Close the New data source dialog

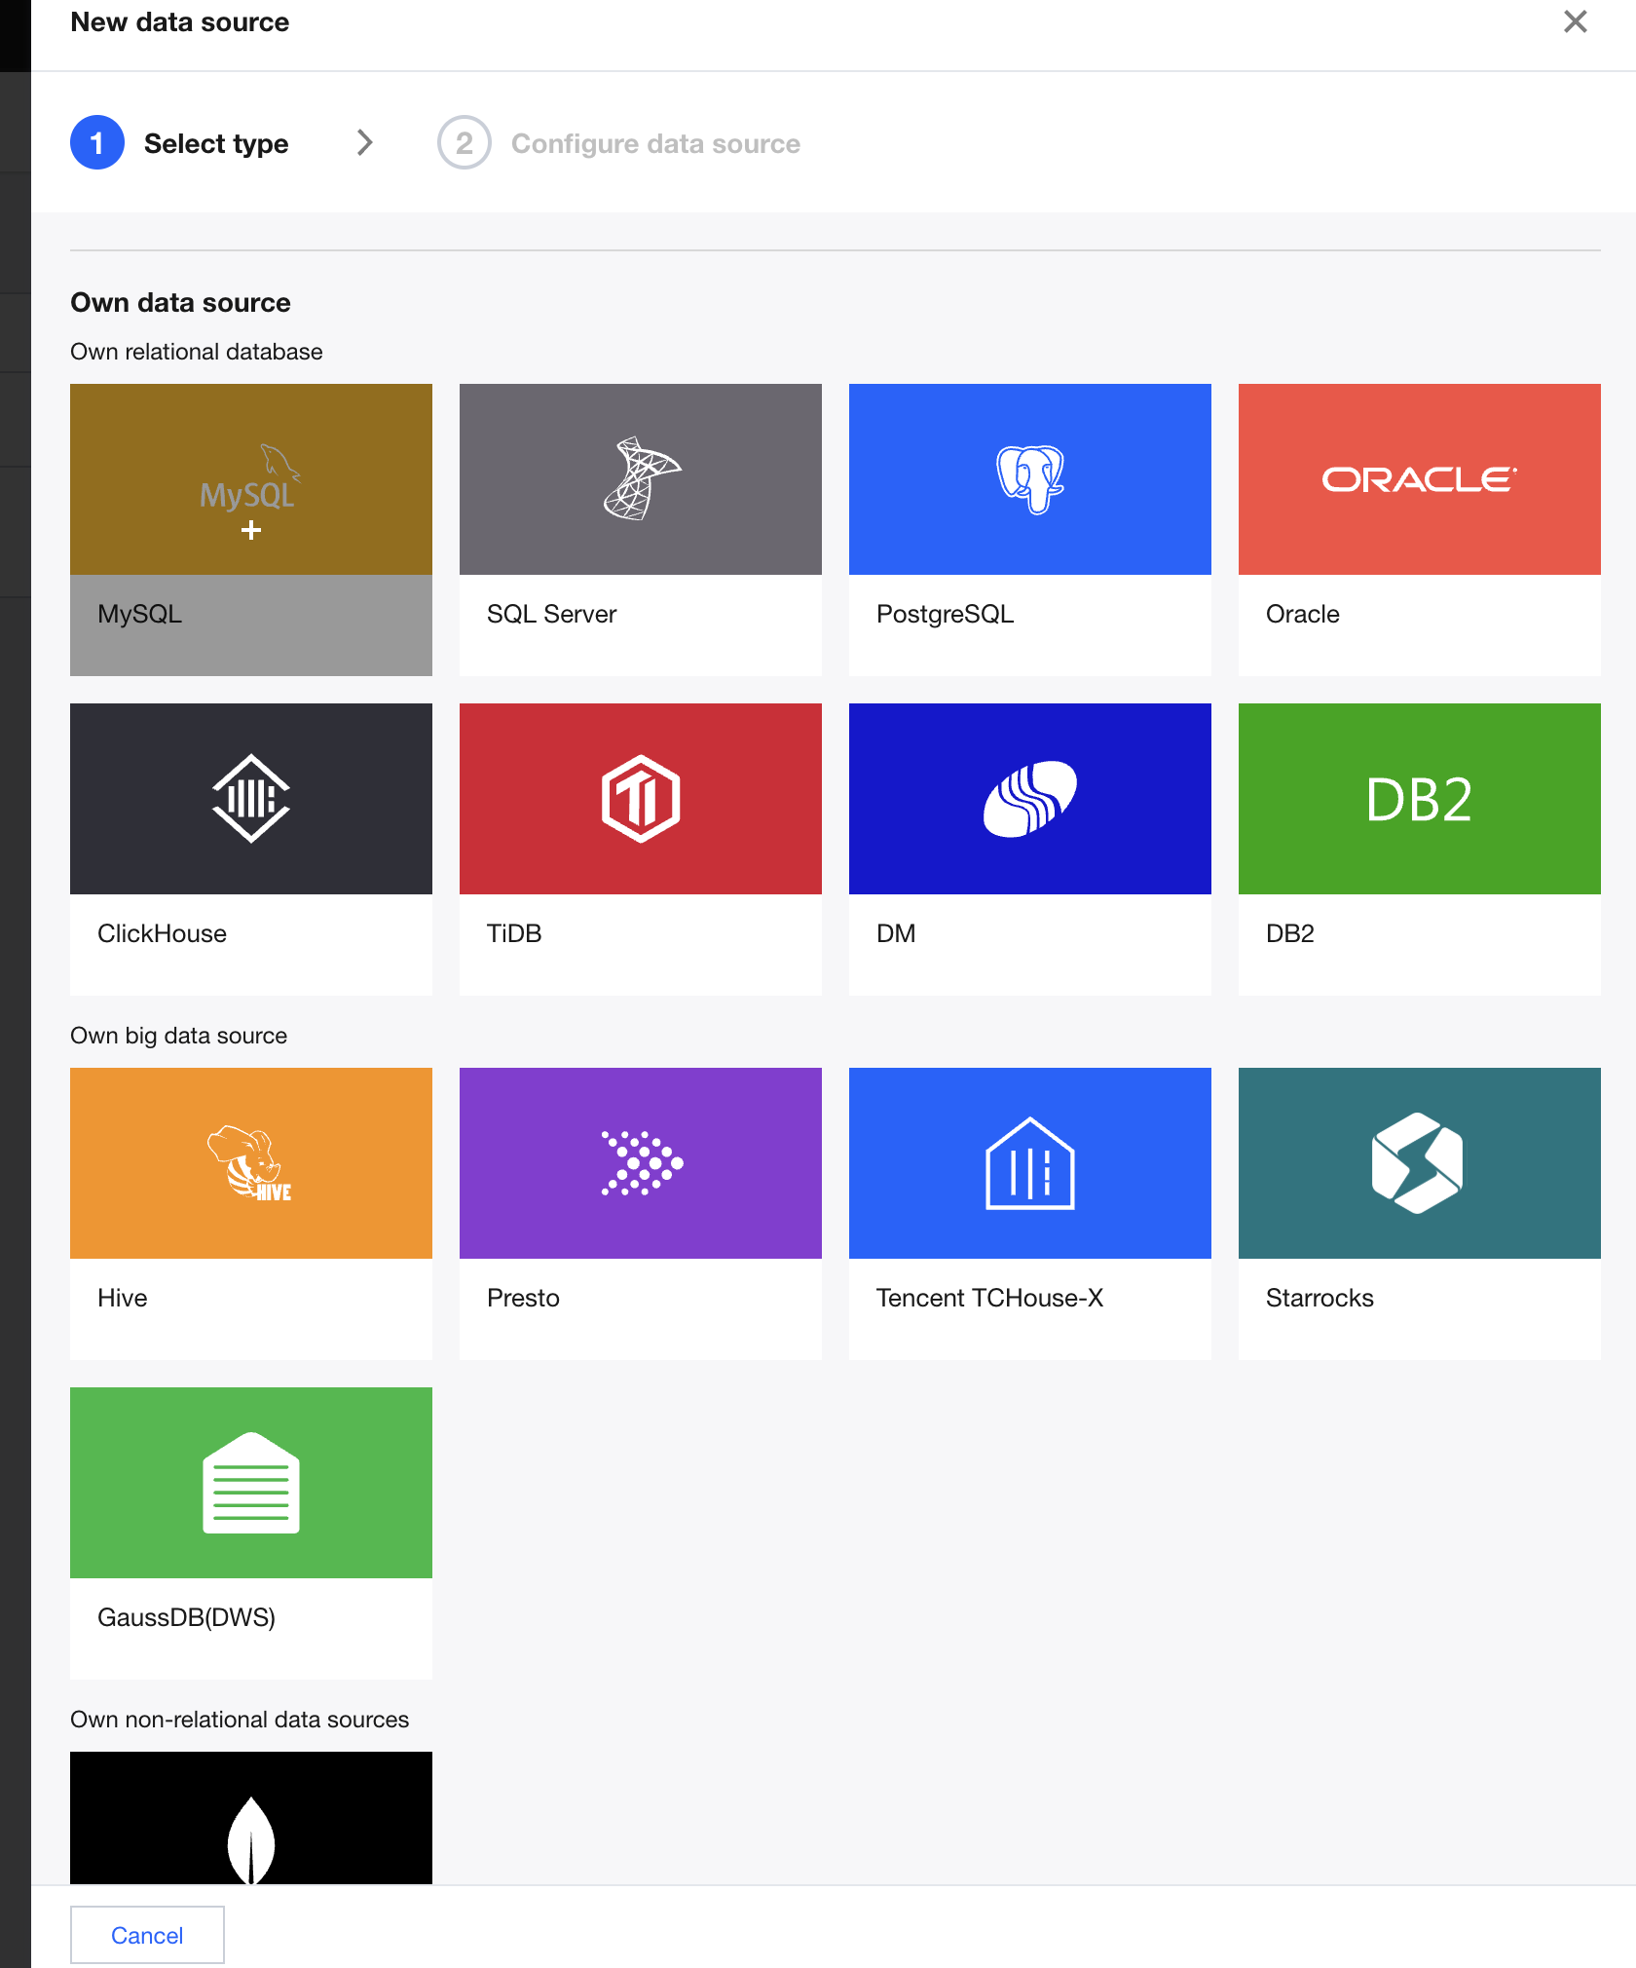click(x=1575, y=21)
